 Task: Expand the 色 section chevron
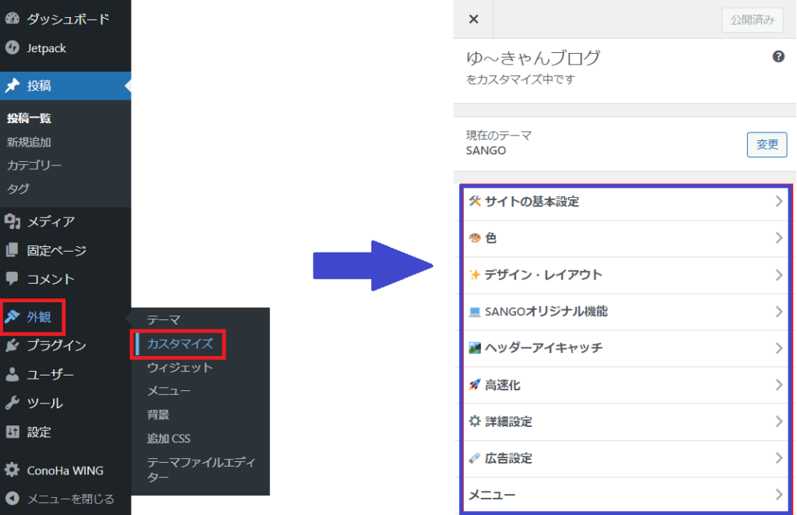778,238
